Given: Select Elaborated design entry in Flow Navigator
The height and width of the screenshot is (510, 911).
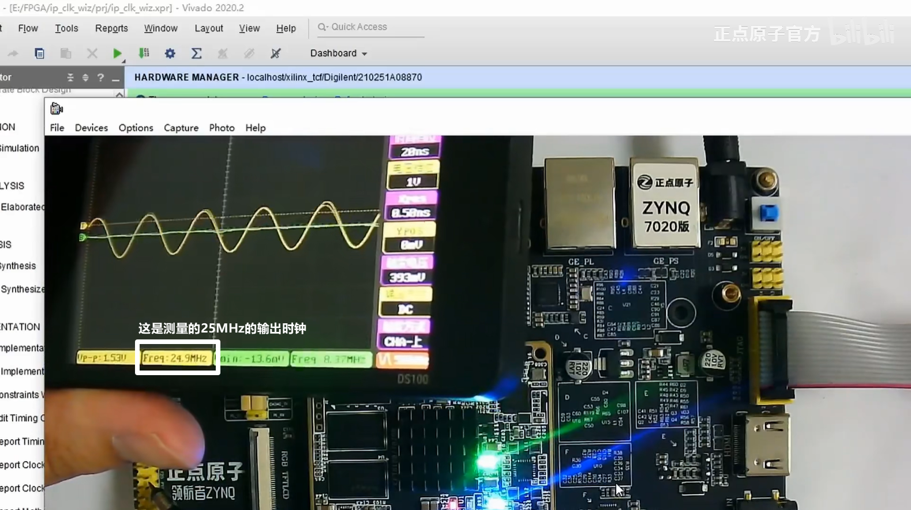Looking at the screenshot, I should click(22, 207).
